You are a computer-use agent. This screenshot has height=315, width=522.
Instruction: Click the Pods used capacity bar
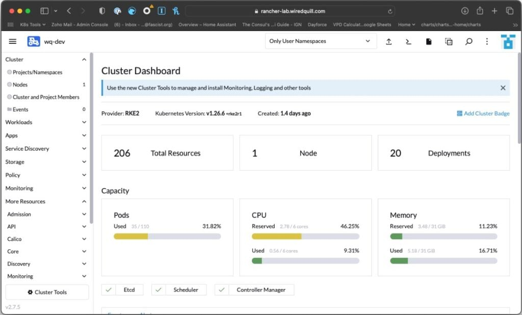167,237
